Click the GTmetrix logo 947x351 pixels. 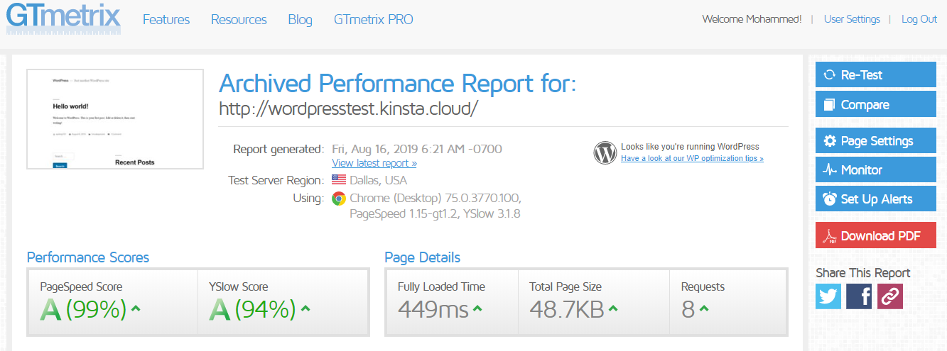[63, 18]
